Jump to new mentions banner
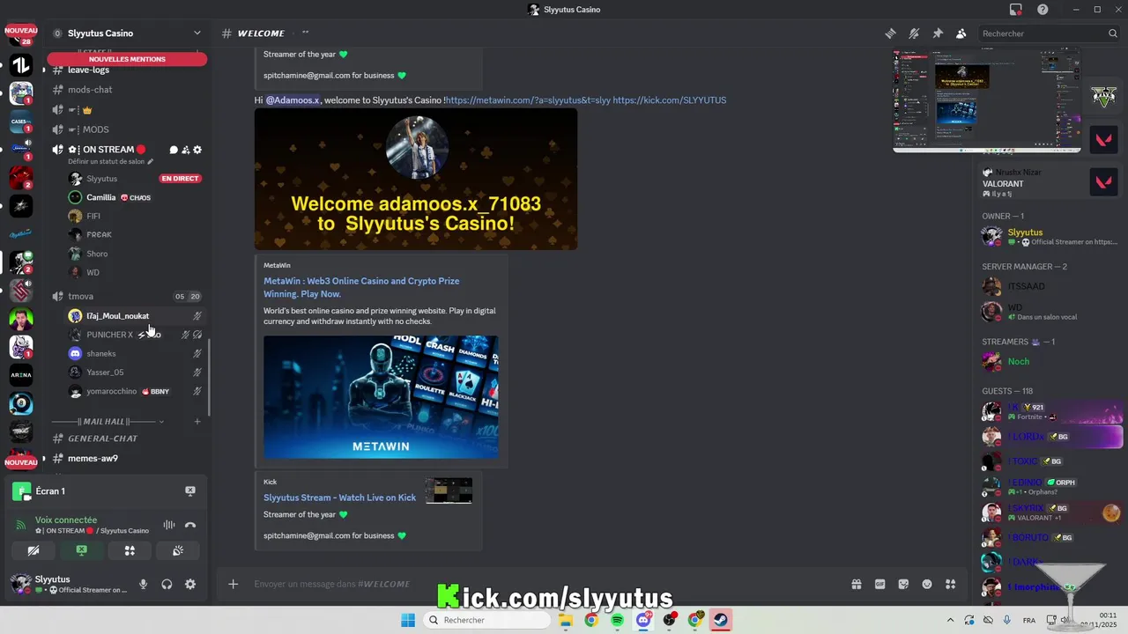 coord(127,59)
